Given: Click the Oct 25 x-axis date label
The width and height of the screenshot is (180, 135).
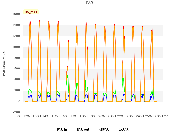Looking at the screenshot, I should (144, 116).
